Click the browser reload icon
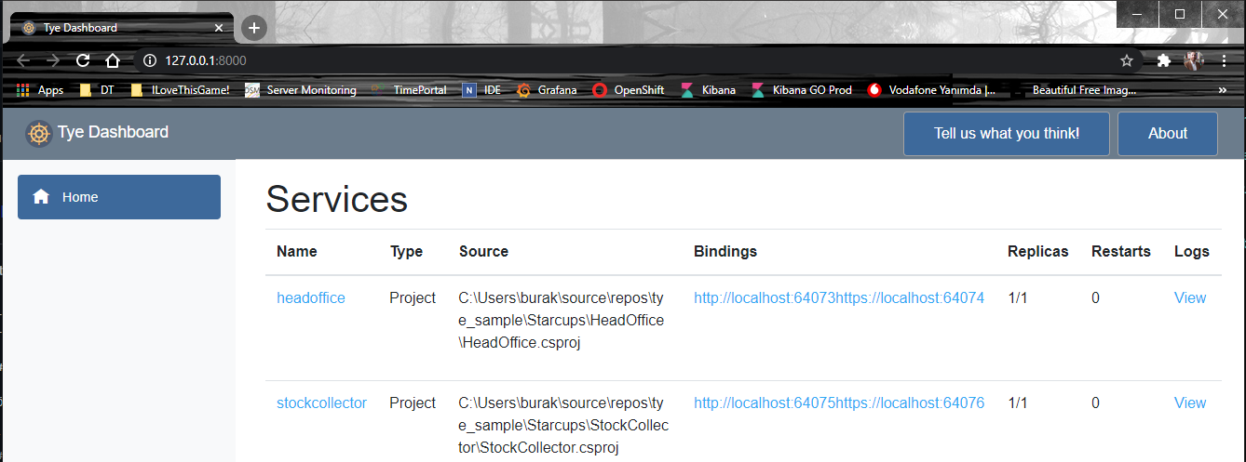The image size is (1246, 462). pos(83,60)
